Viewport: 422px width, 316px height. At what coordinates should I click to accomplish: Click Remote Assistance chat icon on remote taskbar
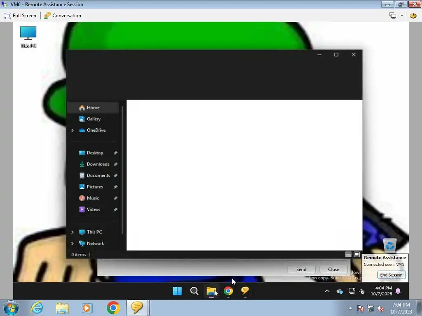pos(245,291)
